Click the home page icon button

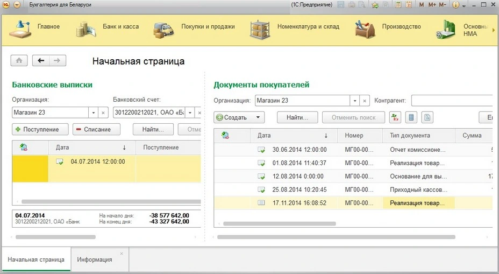(19, 61)
